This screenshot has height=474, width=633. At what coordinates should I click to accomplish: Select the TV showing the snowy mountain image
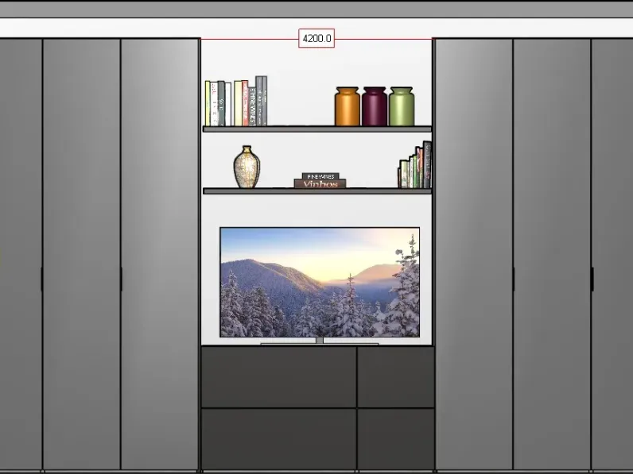click(x=320, y=282)
